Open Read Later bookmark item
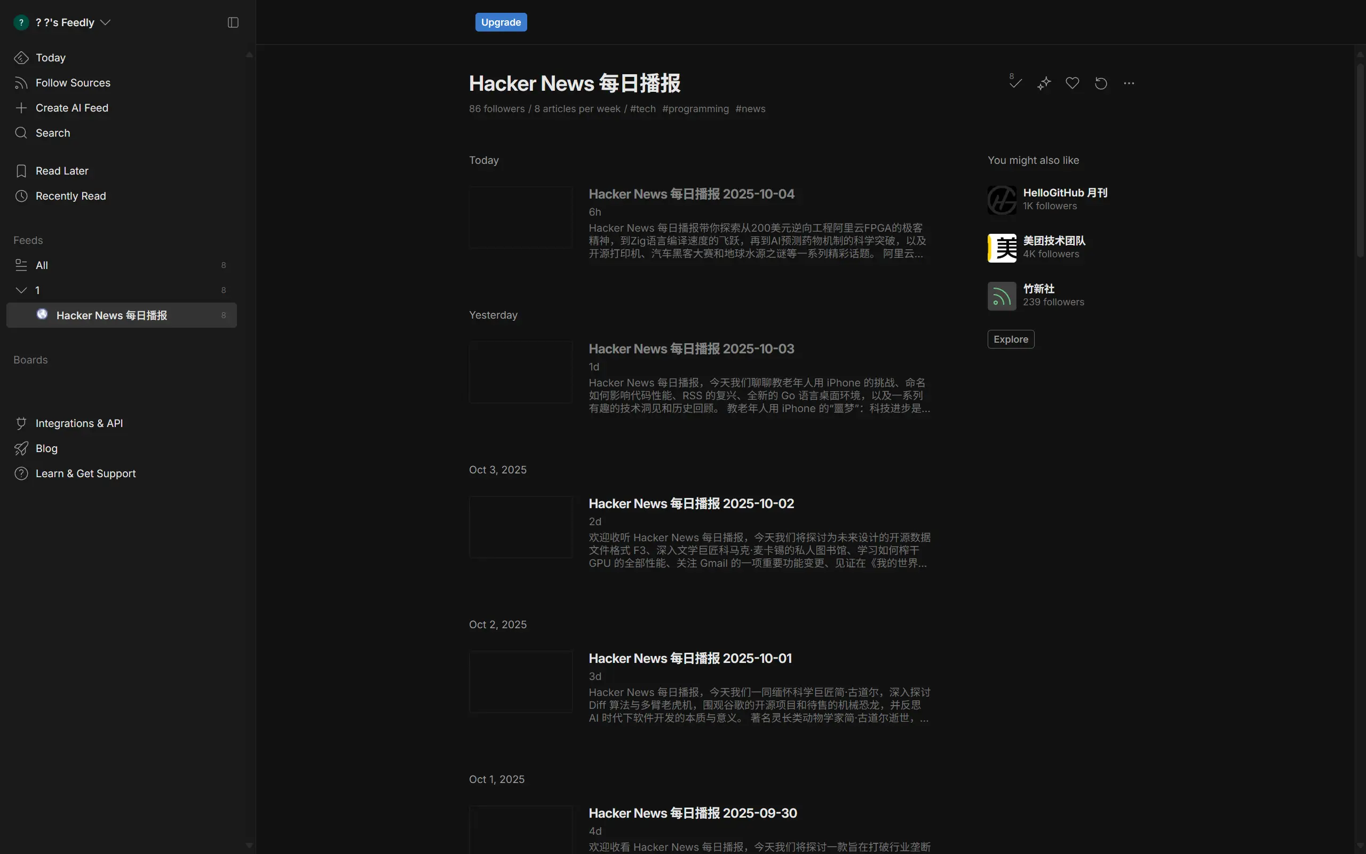This screenshot has height=854, width=1366. pyautogui.click(x=61, y=171)
